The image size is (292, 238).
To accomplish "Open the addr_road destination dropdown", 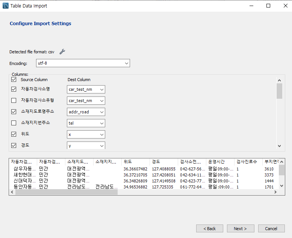I will 86,112.
